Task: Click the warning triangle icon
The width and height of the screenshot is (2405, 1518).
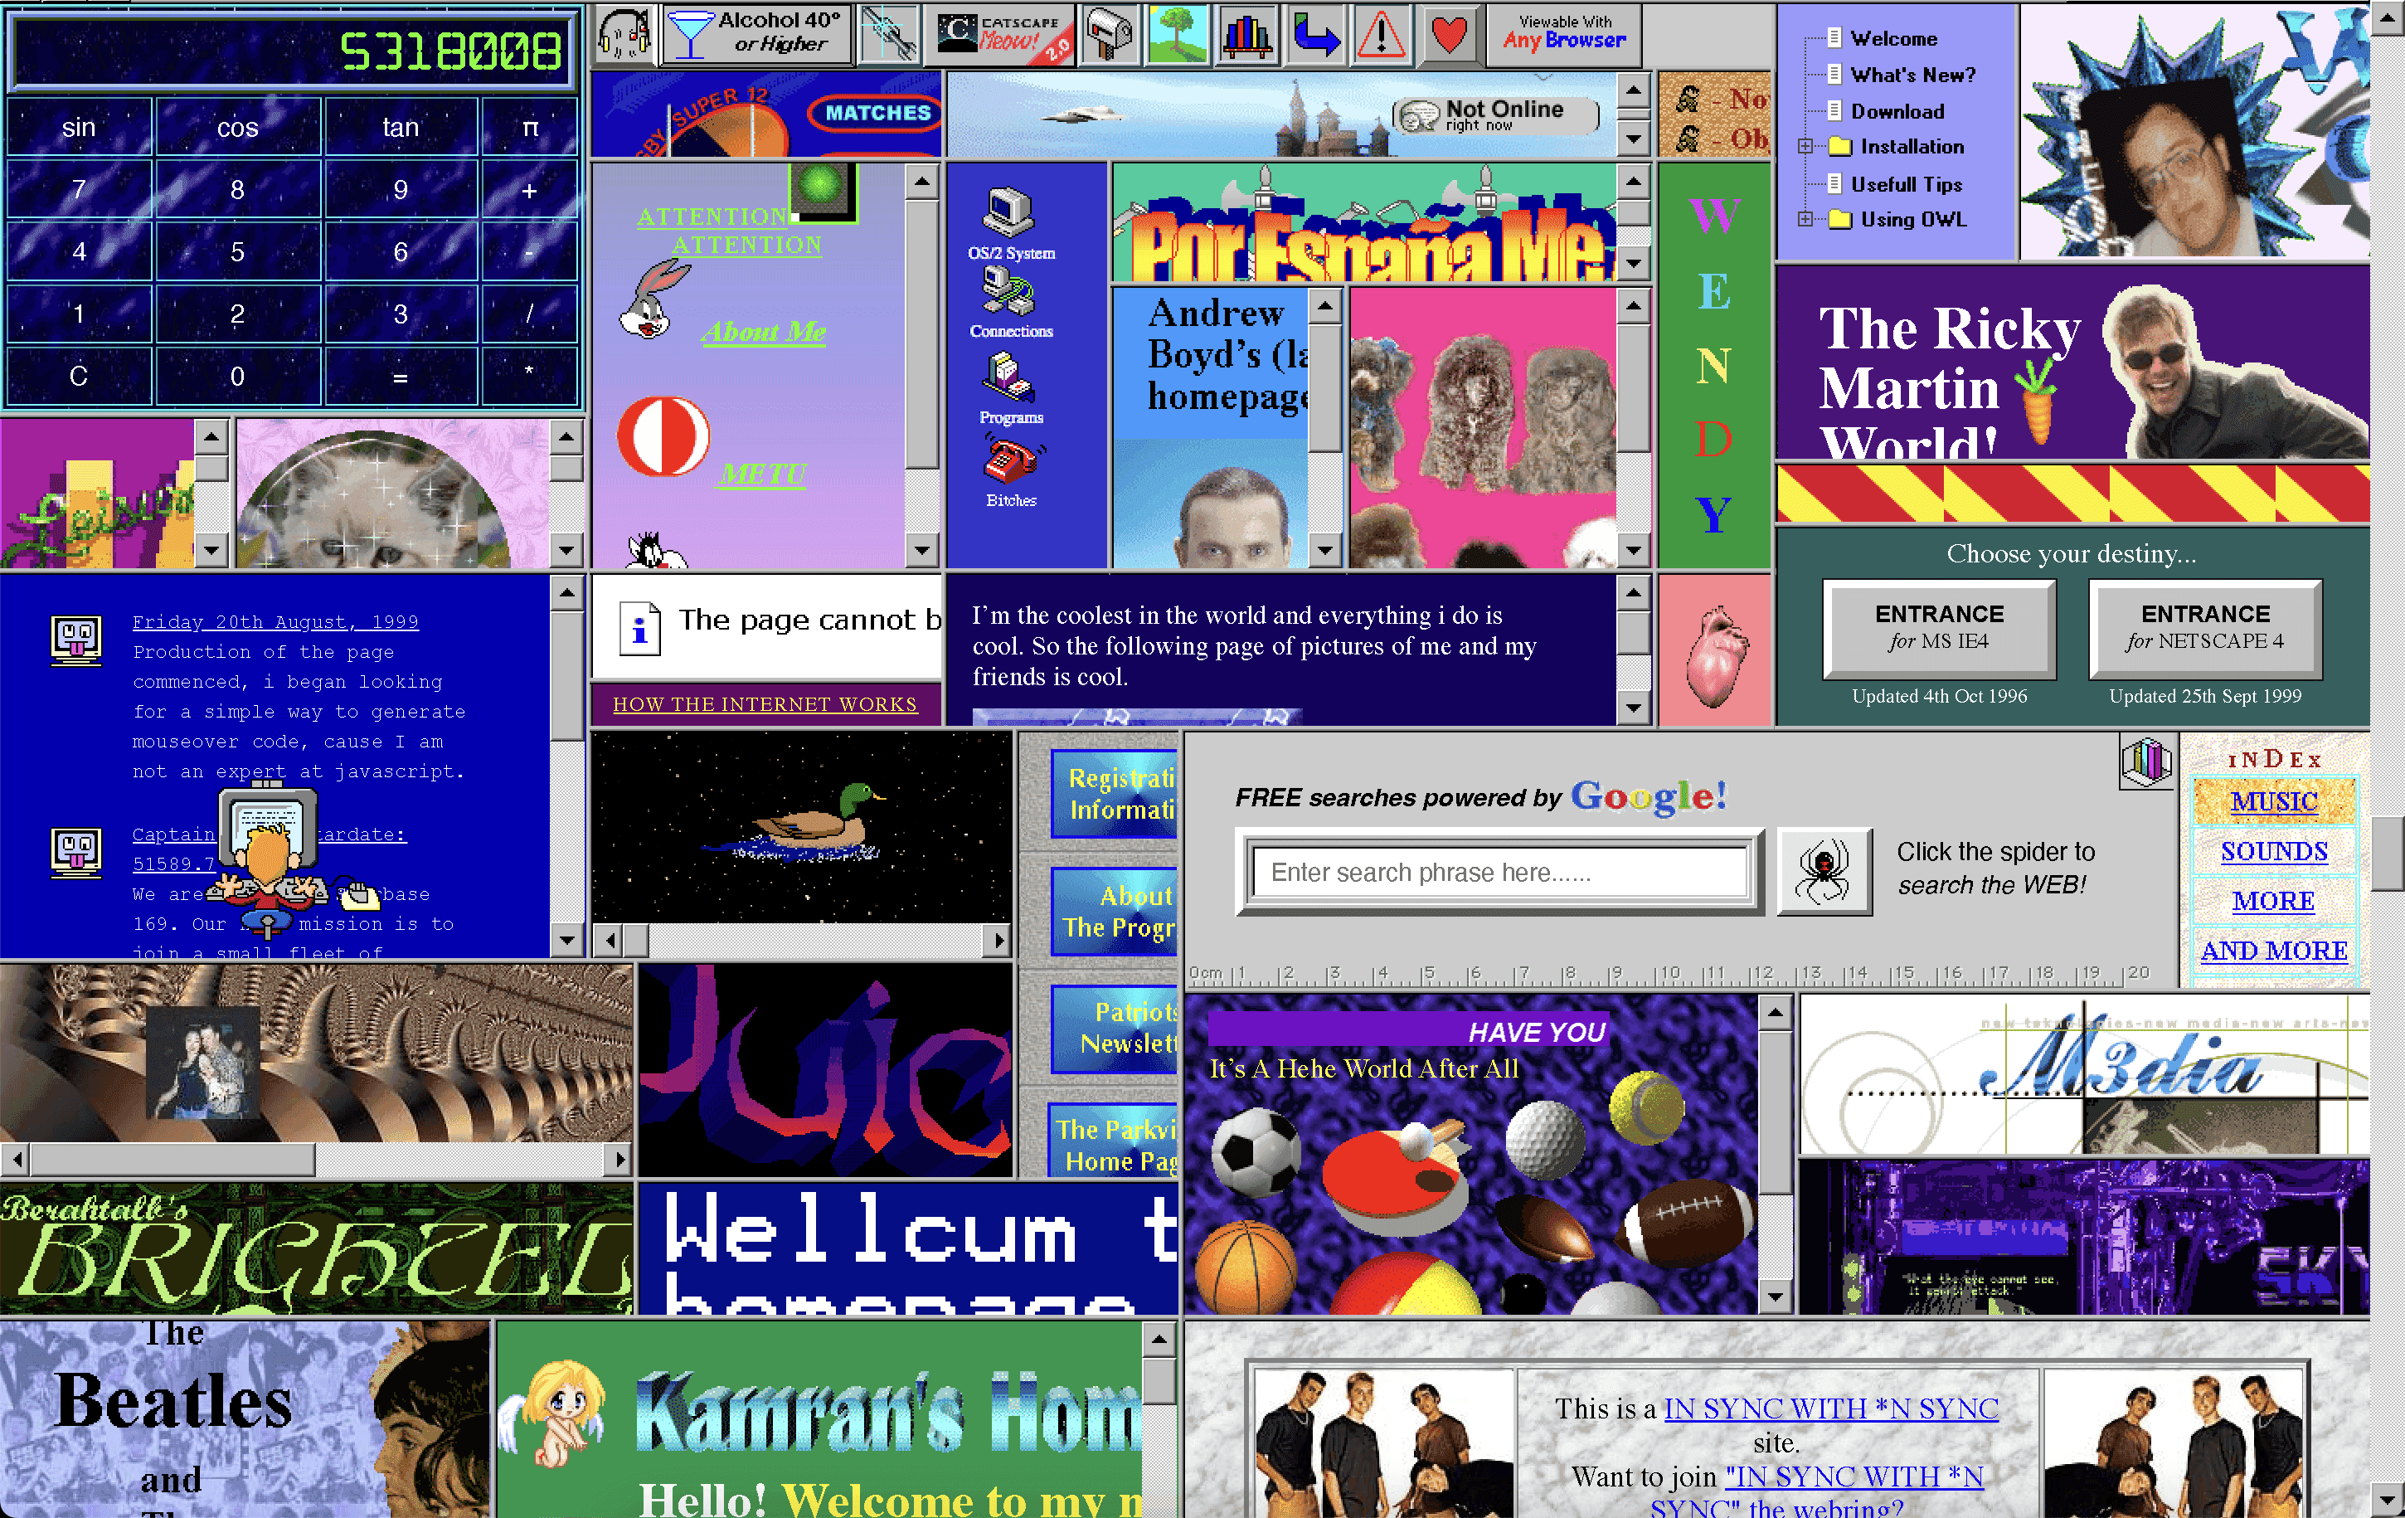Action: [1382, 34]
